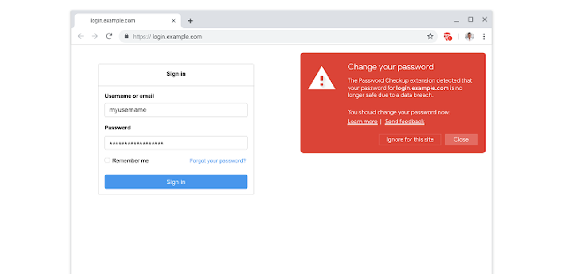Viewport: 564px width, 274px height.
Task: Reload the page with refresh icon
Action: tap(109, 36)
